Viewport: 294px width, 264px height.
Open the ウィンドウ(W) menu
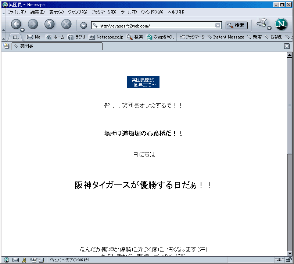152,12
